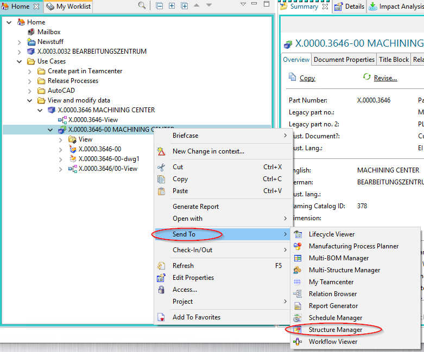Click the Relation Browser icon
Screen dimensions: 424x352
tap(298, 294)
